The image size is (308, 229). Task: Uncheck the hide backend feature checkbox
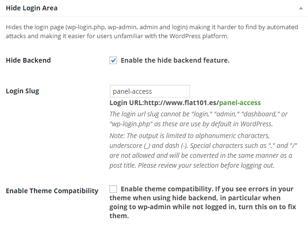point(113,60)
